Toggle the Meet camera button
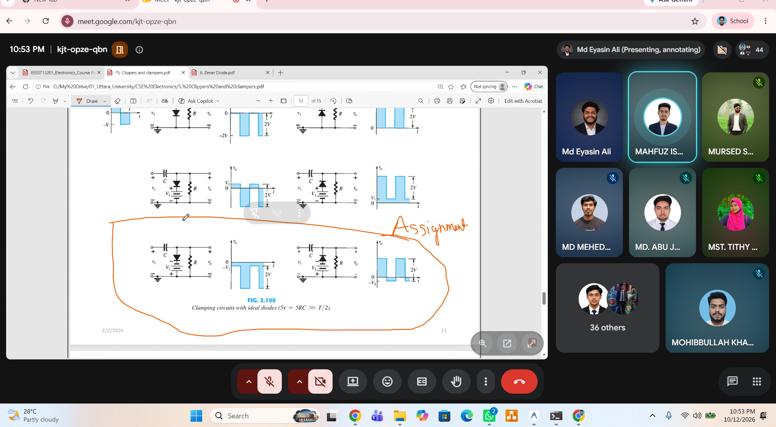Screen dimensions: 776x427 pyautogui.click(x=320, y=381)
